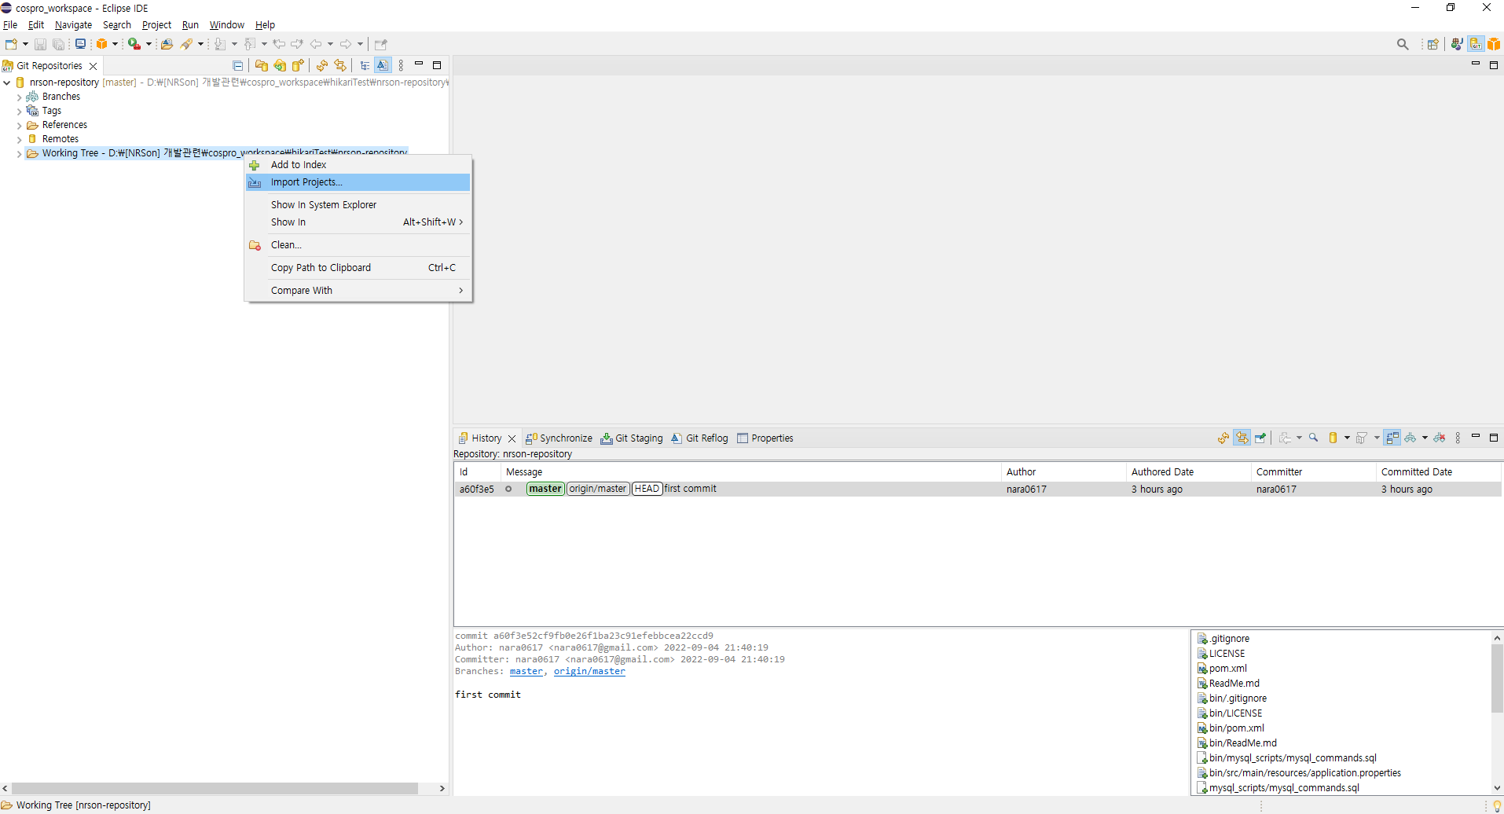Clone a Git repository icon

pos(280,65)
